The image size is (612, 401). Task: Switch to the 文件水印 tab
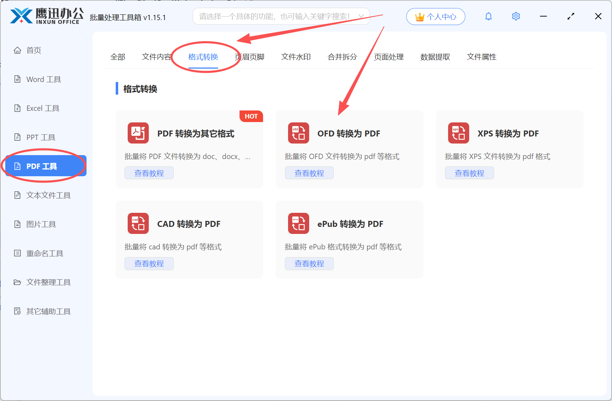tap(296, 57)
